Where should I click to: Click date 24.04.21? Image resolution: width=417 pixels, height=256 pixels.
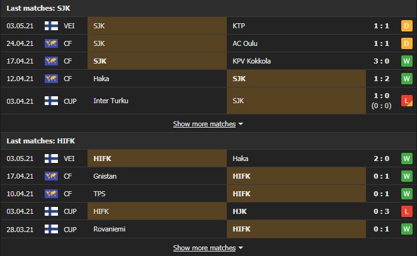[x=20, y=43]
